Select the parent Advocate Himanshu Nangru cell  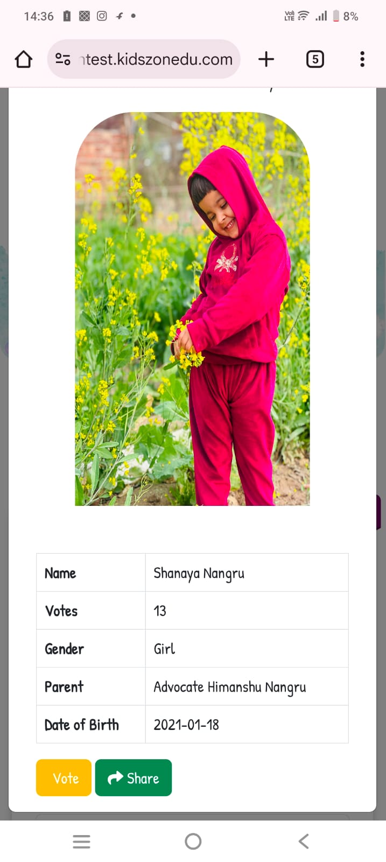pos(247,686)
